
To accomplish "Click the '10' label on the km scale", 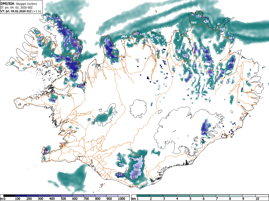I will 257,199.
